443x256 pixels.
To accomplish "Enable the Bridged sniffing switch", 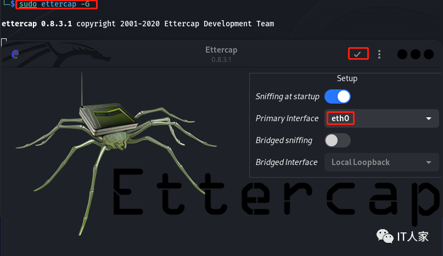I will (x=338, y=140).
